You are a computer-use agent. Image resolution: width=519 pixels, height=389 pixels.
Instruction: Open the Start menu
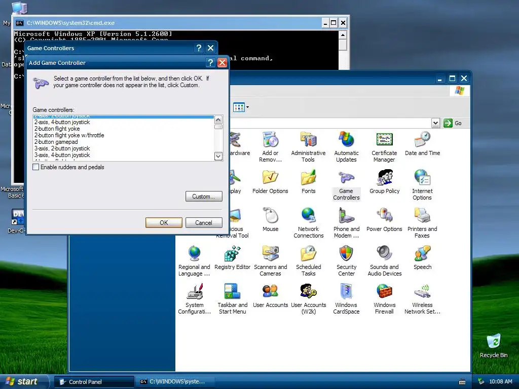[x=24, y=381]
